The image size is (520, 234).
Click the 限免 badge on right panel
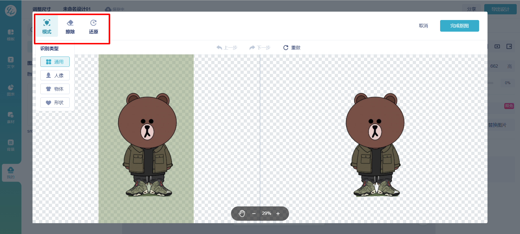(509, 106)
